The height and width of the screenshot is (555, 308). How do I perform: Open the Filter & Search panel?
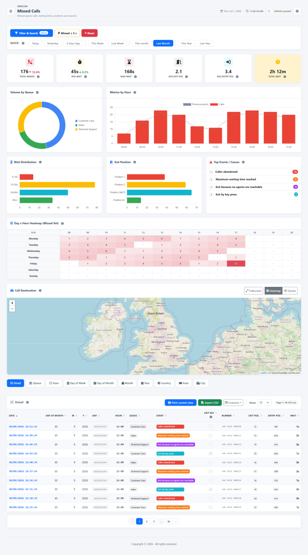point(32,33)
